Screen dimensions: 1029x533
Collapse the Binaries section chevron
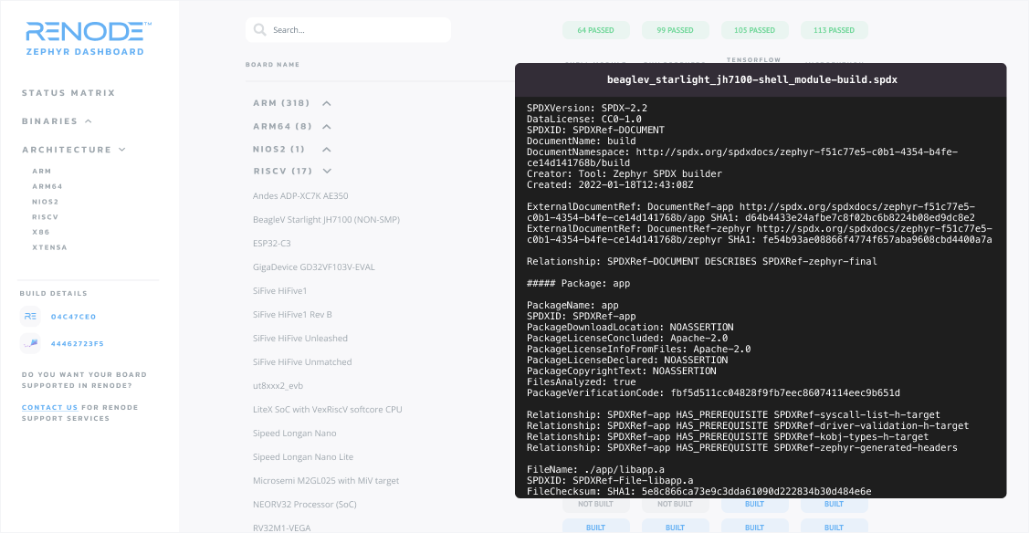[x=89, y=121]
